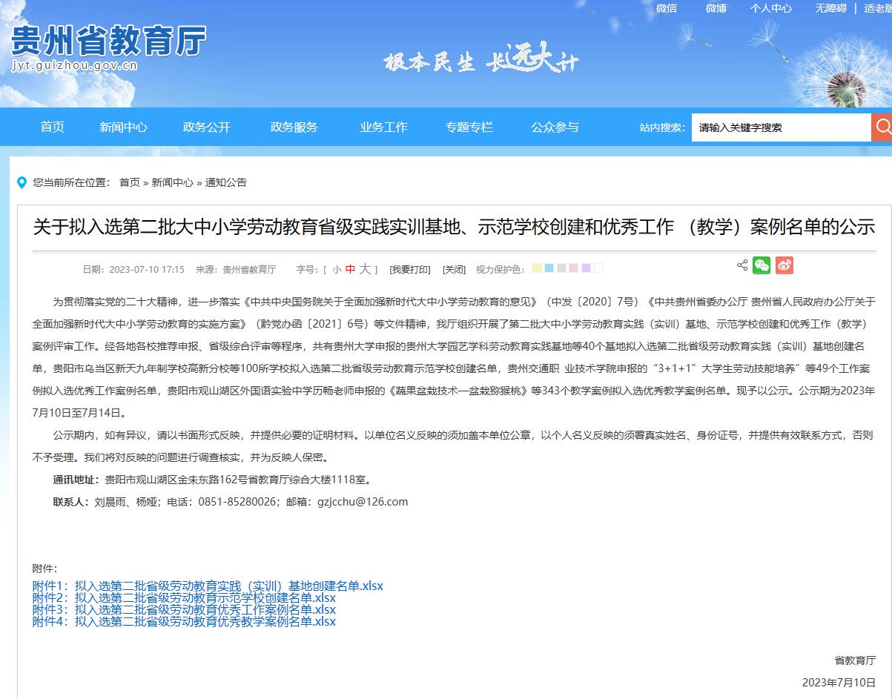Viewport: 892px width, 699px height.
Task: Click the closing date 2023年7月10日
Action: pos(839,682)
